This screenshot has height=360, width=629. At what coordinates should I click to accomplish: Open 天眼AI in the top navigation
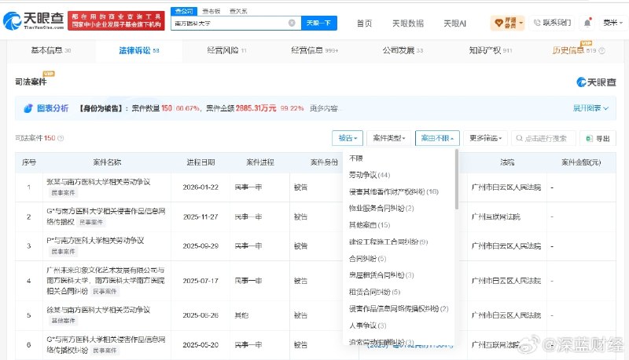(455, 24)
